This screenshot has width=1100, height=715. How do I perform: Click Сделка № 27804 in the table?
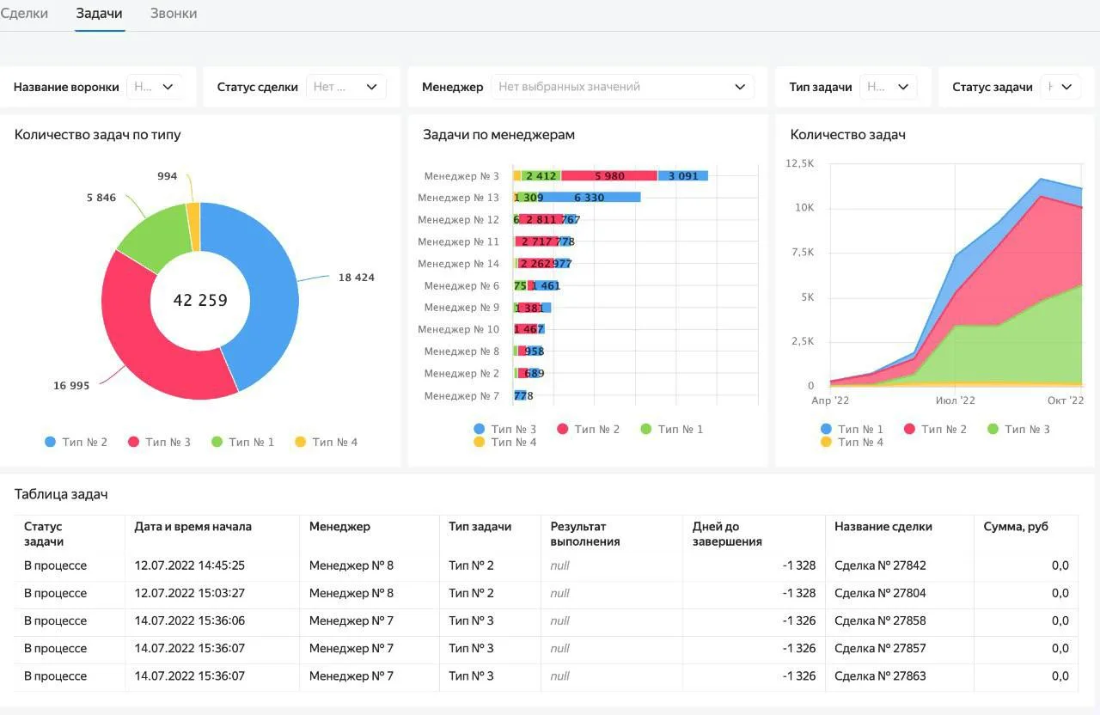(880, 593)
